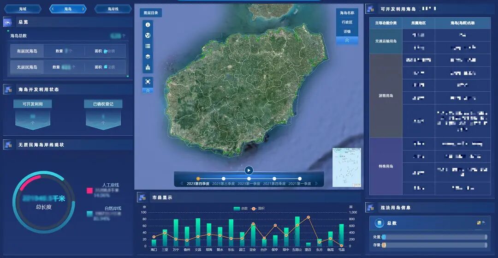
Task: Collapse the 海岛名称 panel using chevron
Action: pos(347,41)
